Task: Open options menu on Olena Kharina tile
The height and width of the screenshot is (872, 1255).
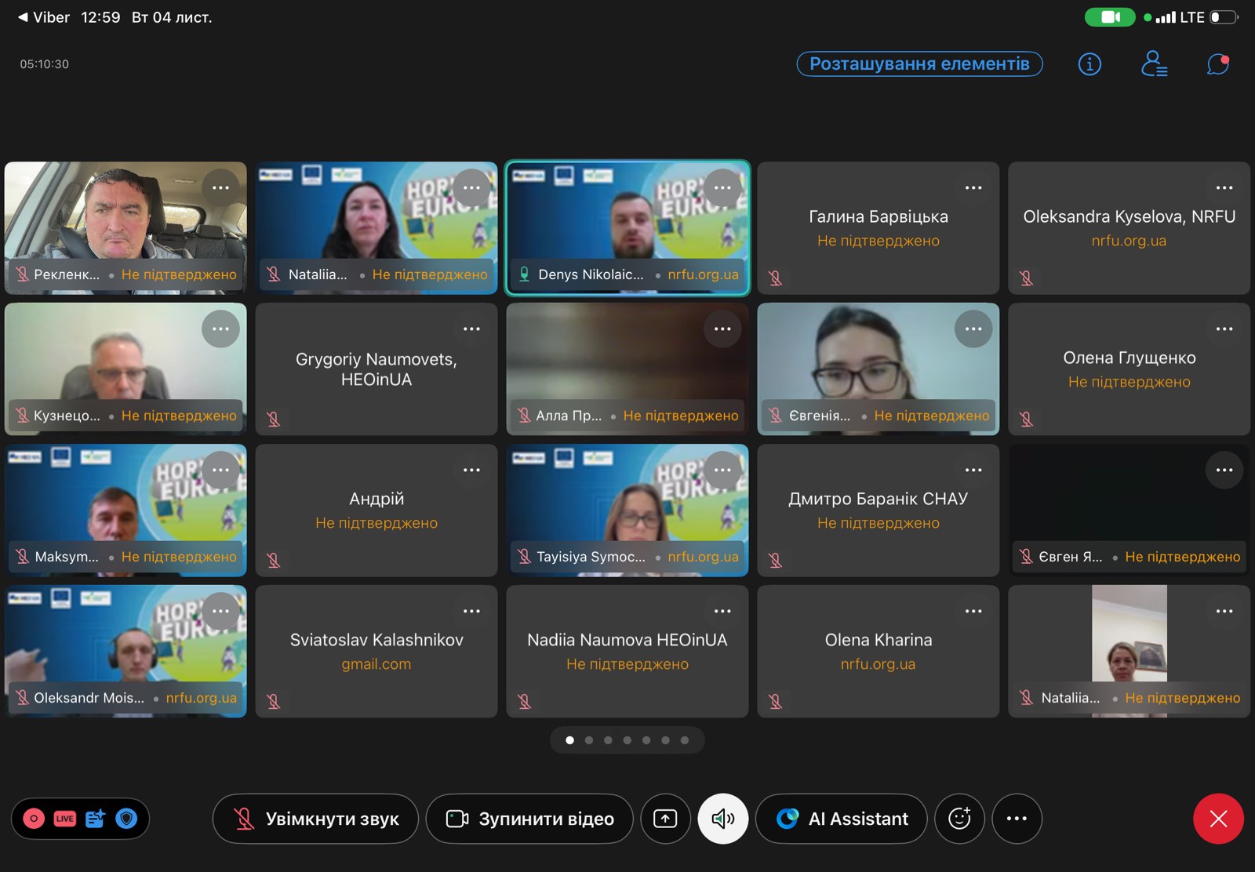Action: tap(973, 612)
